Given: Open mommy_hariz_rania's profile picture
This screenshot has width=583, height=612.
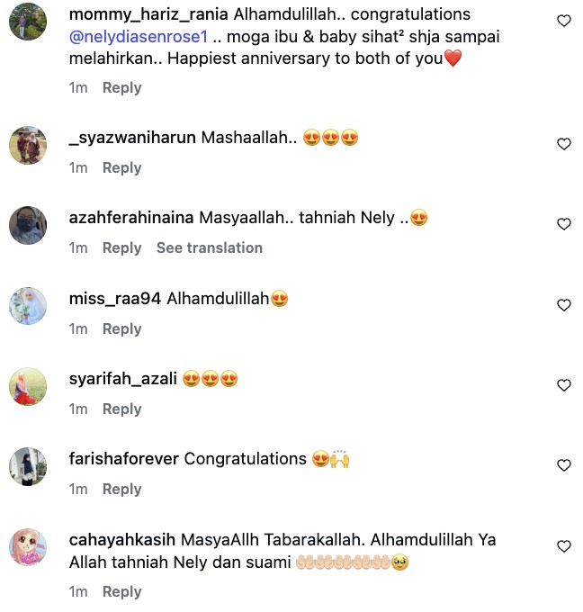Looking at the screenshot, I should [x=28, y=22].
